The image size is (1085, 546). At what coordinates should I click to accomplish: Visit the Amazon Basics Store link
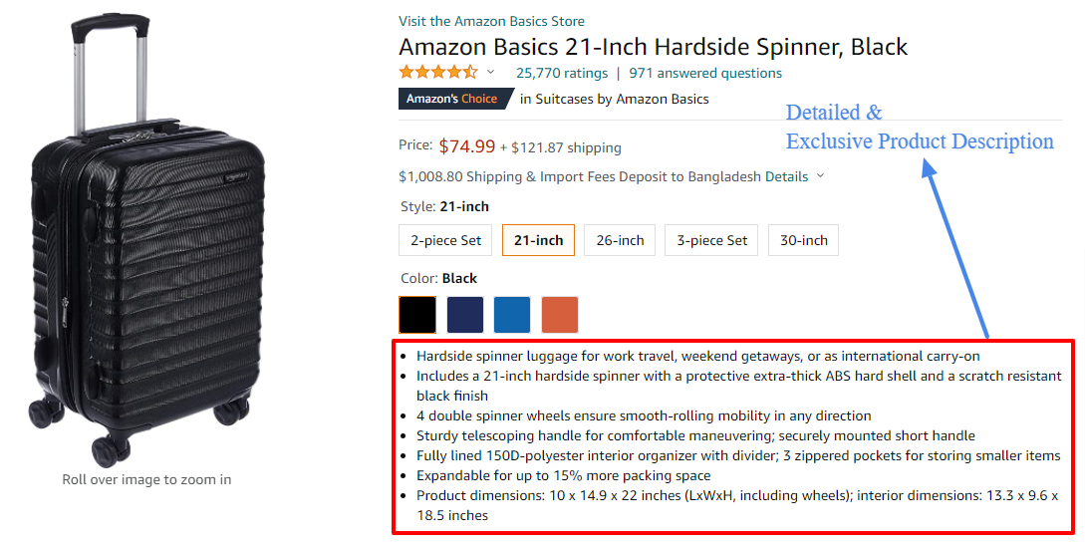[491, 21]
